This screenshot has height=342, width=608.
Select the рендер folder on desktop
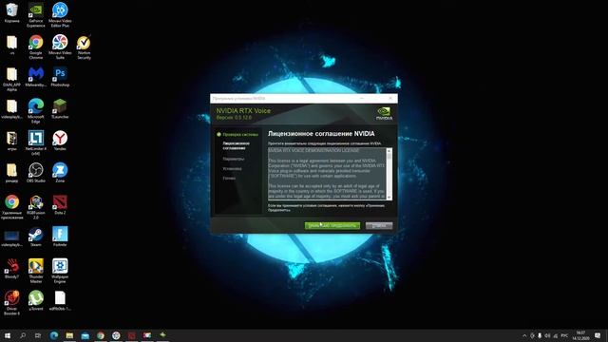[x=11, y=173]
